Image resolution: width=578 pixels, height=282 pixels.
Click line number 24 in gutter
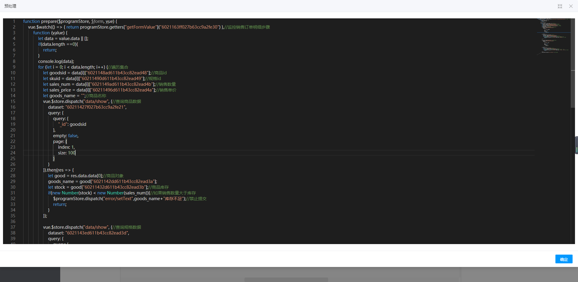click(13, 153)
